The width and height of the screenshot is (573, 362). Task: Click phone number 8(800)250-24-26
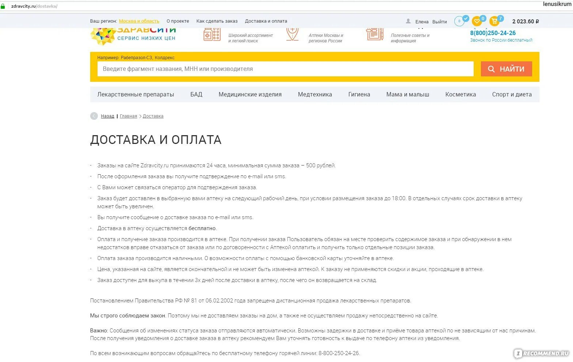tap(493, 33)
